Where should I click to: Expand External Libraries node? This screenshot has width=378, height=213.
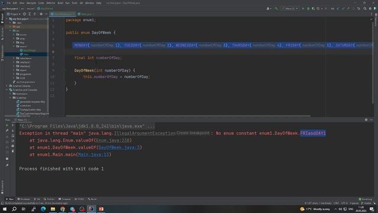(x=6, y=86)
